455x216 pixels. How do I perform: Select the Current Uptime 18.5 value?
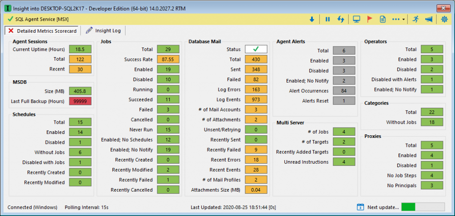tap(80, 49)
